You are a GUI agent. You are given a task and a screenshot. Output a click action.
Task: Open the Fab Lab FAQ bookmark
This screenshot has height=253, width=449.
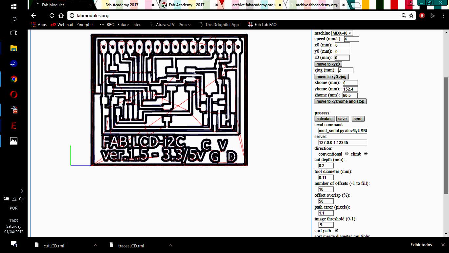point(262,25)
